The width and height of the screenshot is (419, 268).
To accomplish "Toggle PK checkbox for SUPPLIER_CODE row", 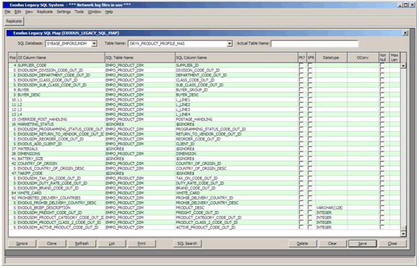I will click(301, 66).
